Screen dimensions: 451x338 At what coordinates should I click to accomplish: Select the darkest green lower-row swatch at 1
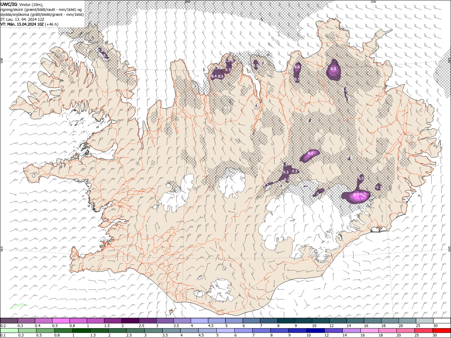tap(81, 331)
